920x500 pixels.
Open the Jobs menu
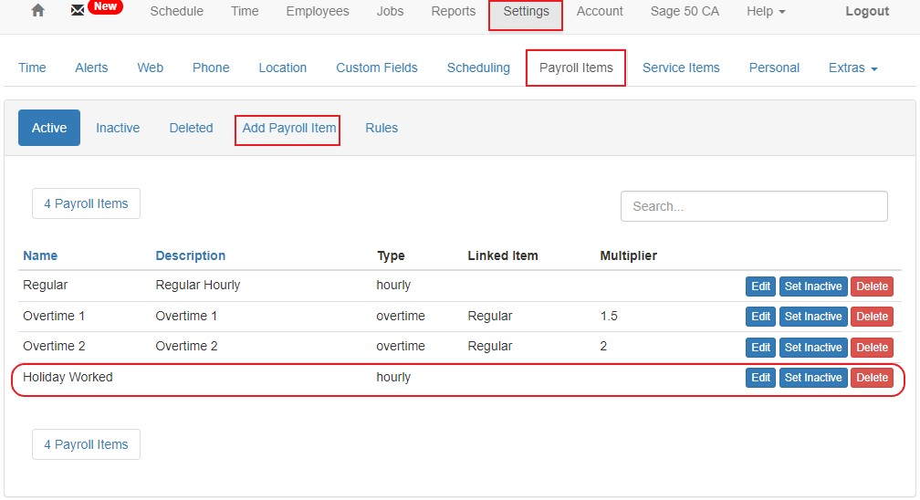[391, 11]
